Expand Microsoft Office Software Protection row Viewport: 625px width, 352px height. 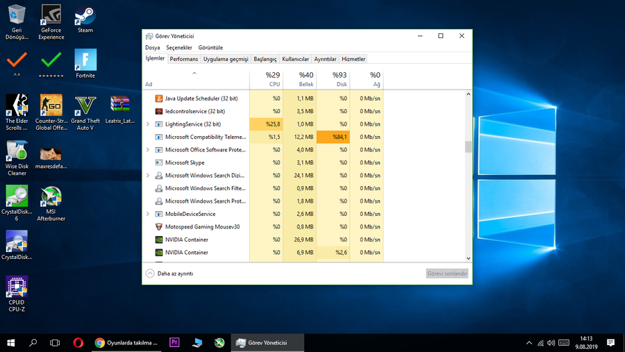pos(148,150)
